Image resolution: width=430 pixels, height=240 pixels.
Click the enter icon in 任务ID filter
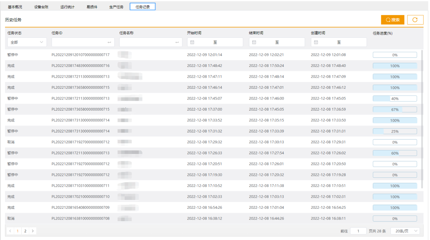109,42
